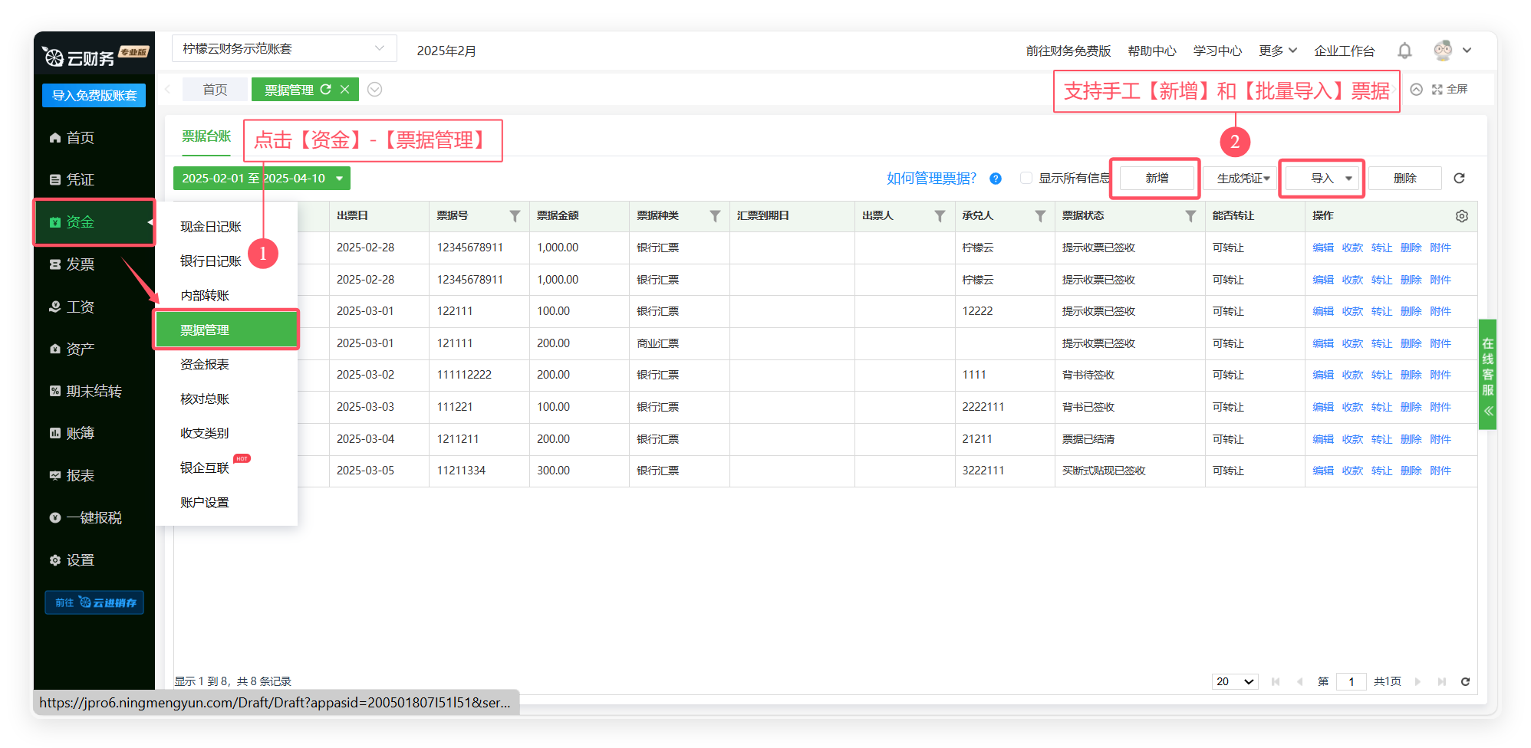The image size is (1531, 748).
Task: Click the notification bell icon
Action: click(1404, 51)
